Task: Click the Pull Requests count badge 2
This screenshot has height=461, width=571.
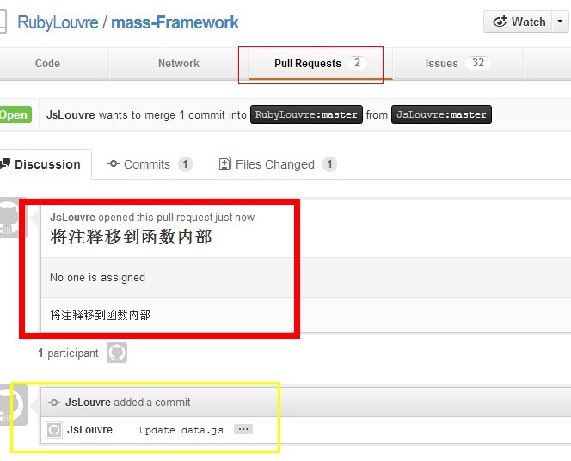Action: [x=357, y=63]
